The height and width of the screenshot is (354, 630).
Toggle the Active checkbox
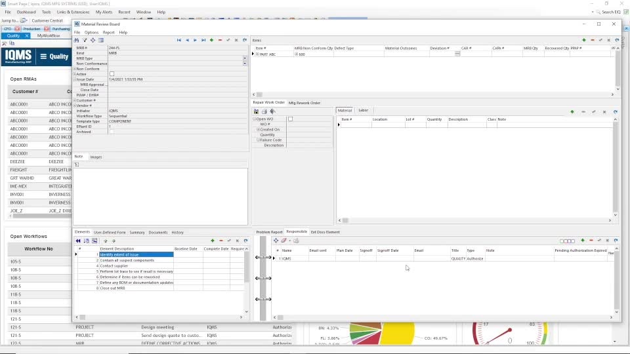[112, 74]
